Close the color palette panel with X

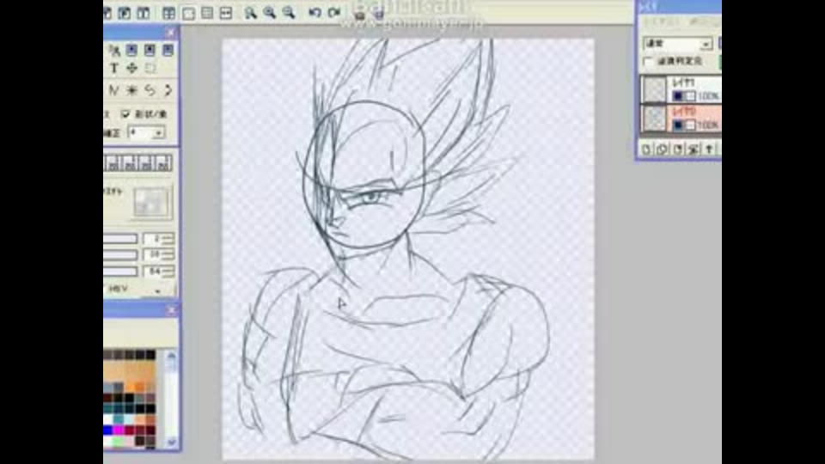click(170, 310)
